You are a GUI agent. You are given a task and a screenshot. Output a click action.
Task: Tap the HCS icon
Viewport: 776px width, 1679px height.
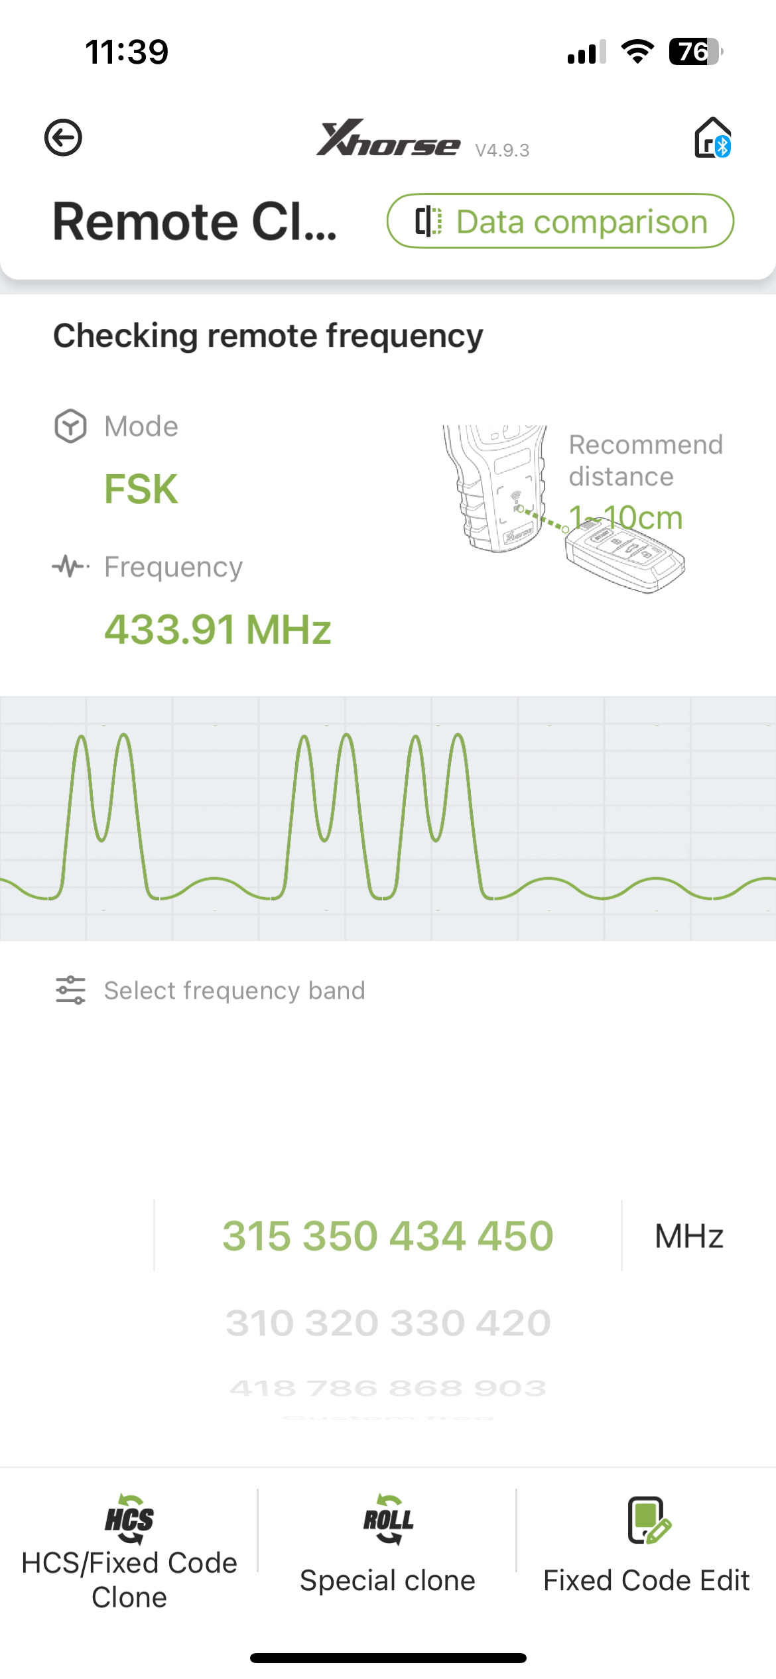point(129,1519)
